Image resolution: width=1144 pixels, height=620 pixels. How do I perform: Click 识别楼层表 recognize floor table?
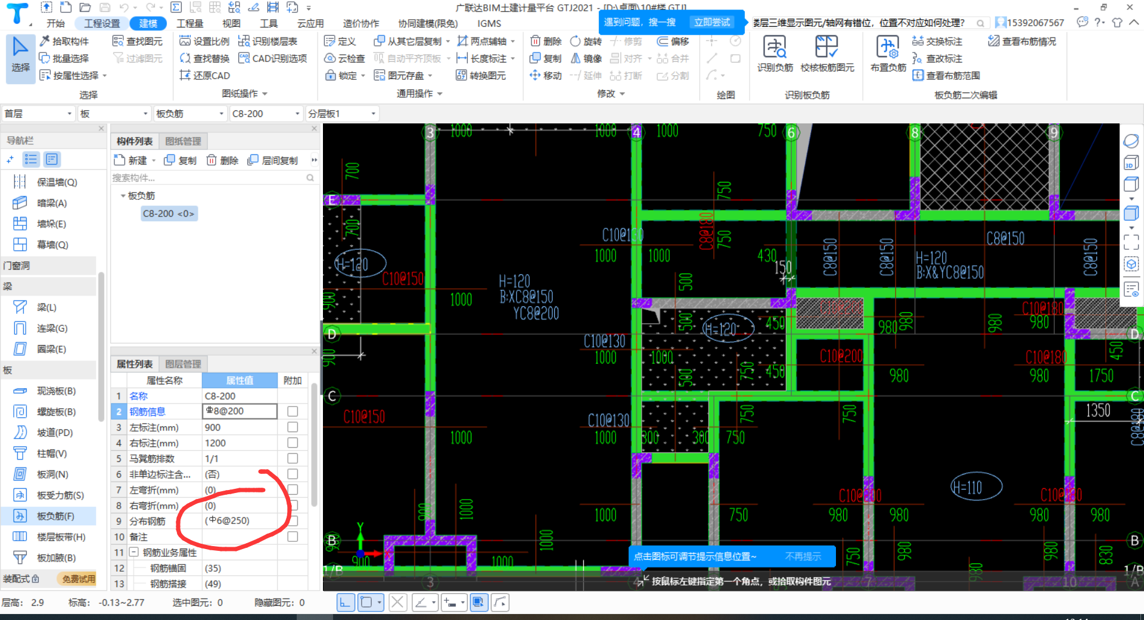click(x=268, y=41)
